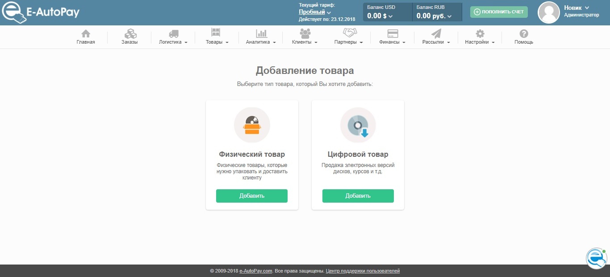Follow the Центр поддержки пользователей link
610x277 pixels.
363,271
